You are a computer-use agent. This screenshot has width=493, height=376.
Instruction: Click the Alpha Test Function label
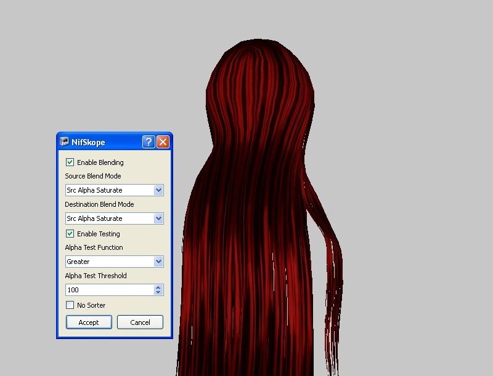click(x=94, y=247)
